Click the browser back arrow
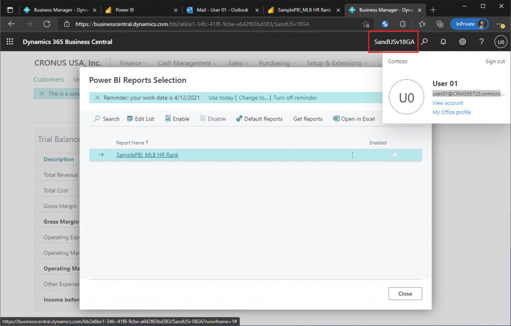This screenshot has width=511, height=326. pyautogui.click(x=11, y=24)
